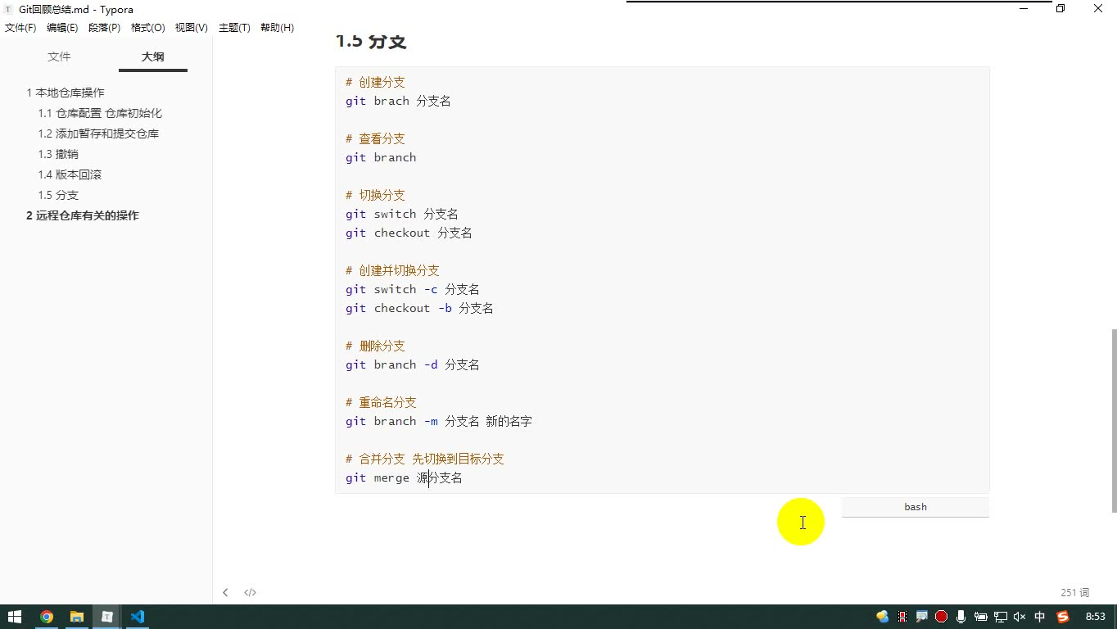The image size is (1117, 629).
Task: Jump to 1.2 添加暂存和提交仓库 heading
Action: [98, 133]
